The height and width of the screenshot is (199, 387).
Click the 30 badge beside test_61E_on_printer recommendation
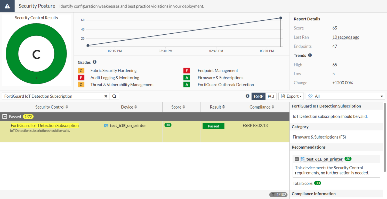[348, 159]
